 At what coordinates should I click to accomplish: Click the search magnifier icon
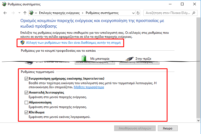(x=194, y=13)
